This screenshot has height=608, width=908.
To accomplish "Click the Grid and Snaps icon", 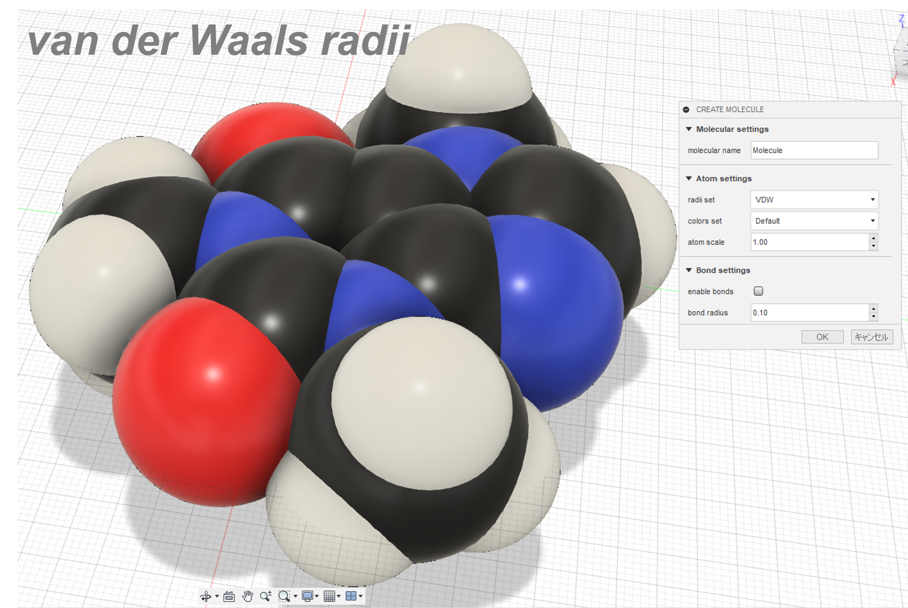I will pos(329,596).
